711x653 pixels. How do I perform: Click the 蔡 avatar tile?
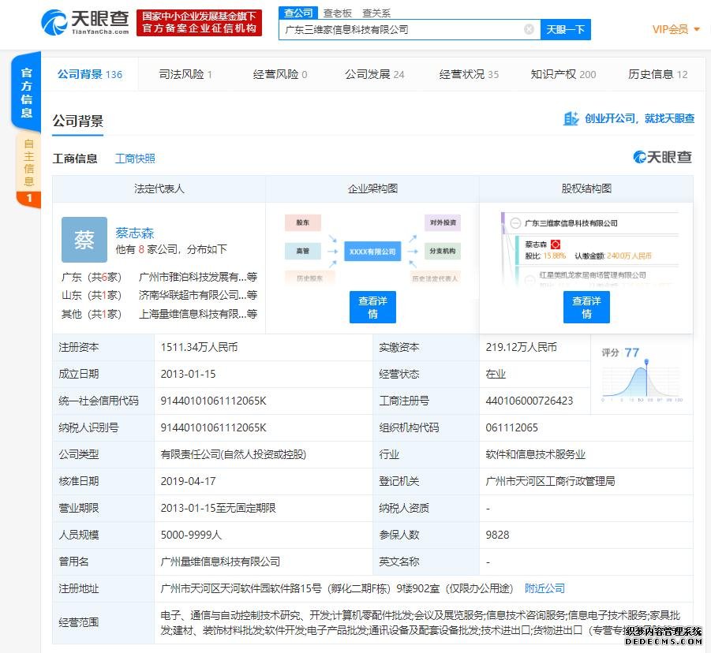pyautogui.click(x=84, y=240)
